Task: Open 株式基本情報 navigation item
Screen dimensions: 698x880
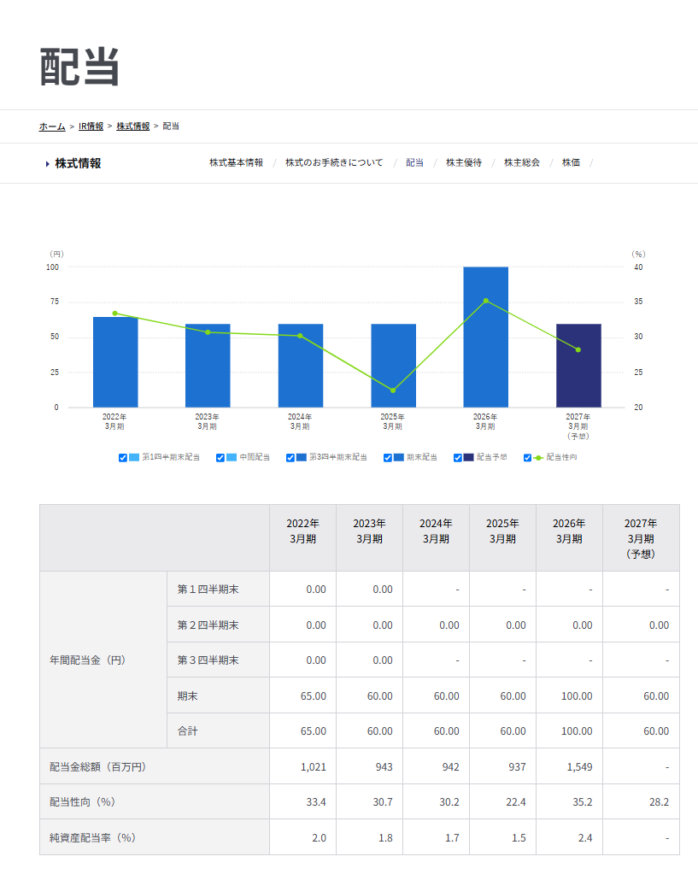Action: [x=236, y=162]
